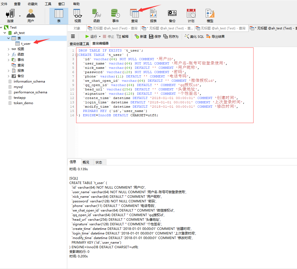
Task: Click 解释 (Explain) in query toolbar
Action: [x=123, y=36]
